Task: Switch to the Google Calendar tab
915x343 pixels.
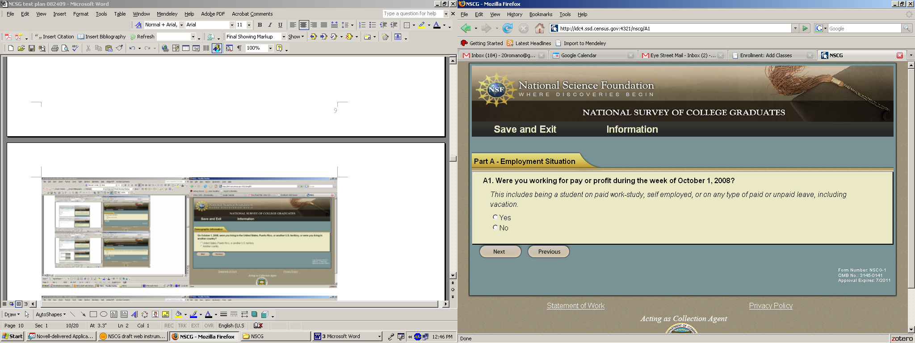Action: pos(579,55)
